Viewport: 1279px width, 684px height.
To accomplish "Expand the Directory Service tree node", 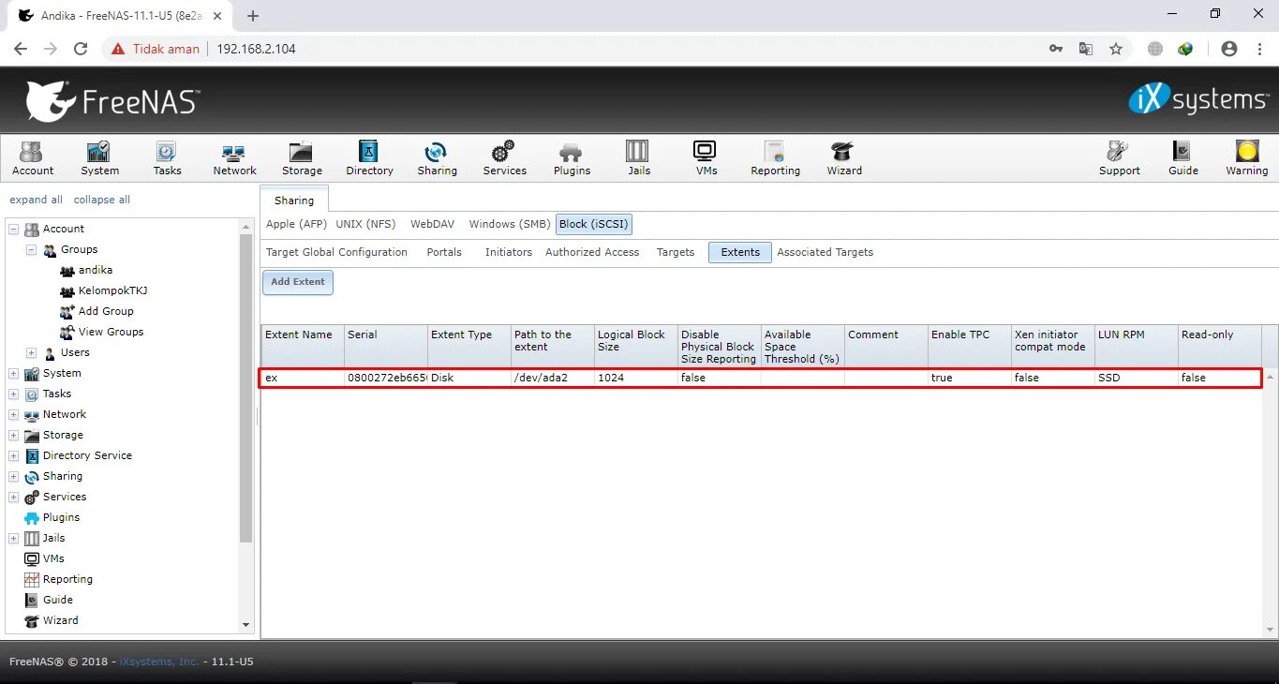I will click(14, 455).
